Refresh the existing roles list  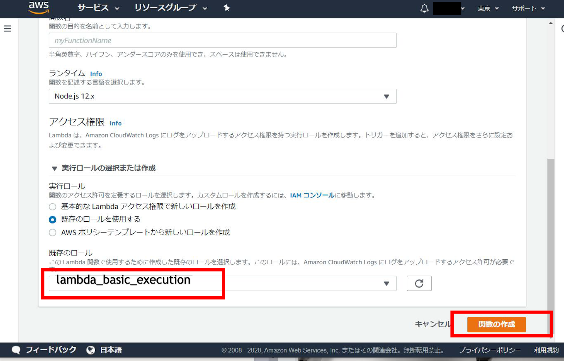click(419, 283)
